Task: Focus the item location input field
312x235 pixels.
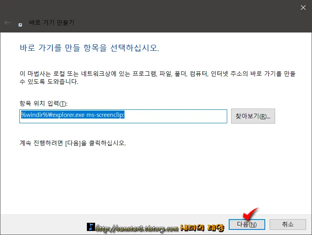Action: tap(123, 116)
